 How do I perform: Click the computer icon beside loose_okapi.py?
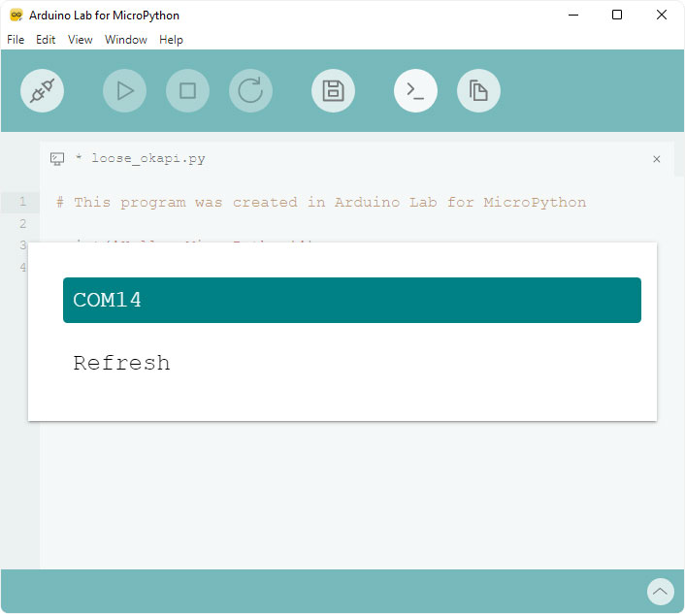coord(57,158)
